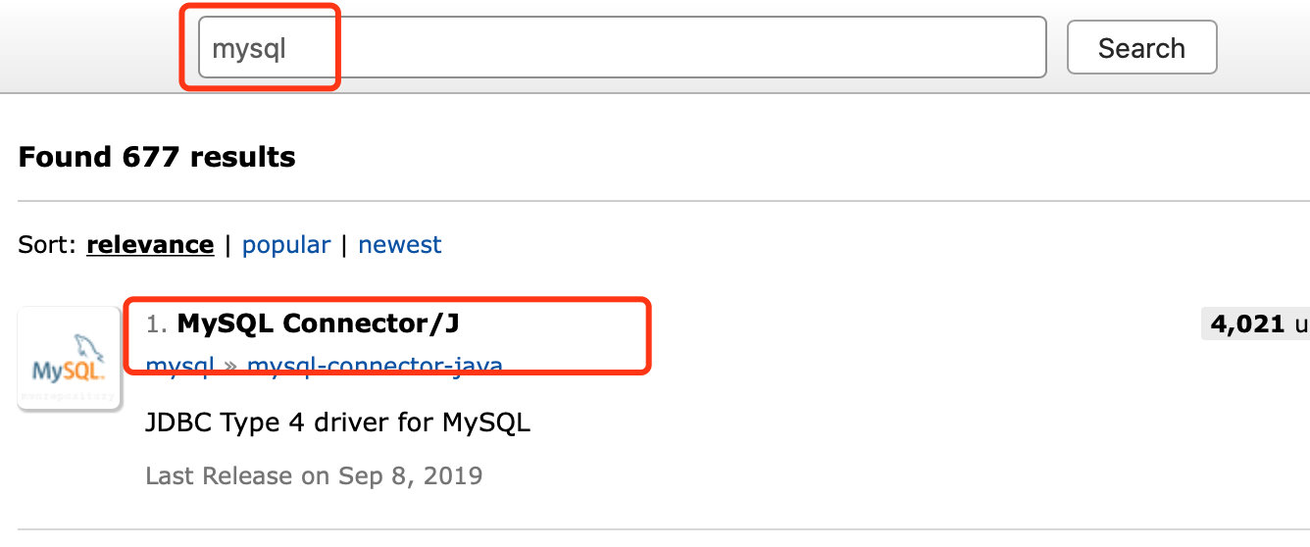Click empty space right of mysql in search field
The height and width of the screenshot is (547, 1310).
667,47
